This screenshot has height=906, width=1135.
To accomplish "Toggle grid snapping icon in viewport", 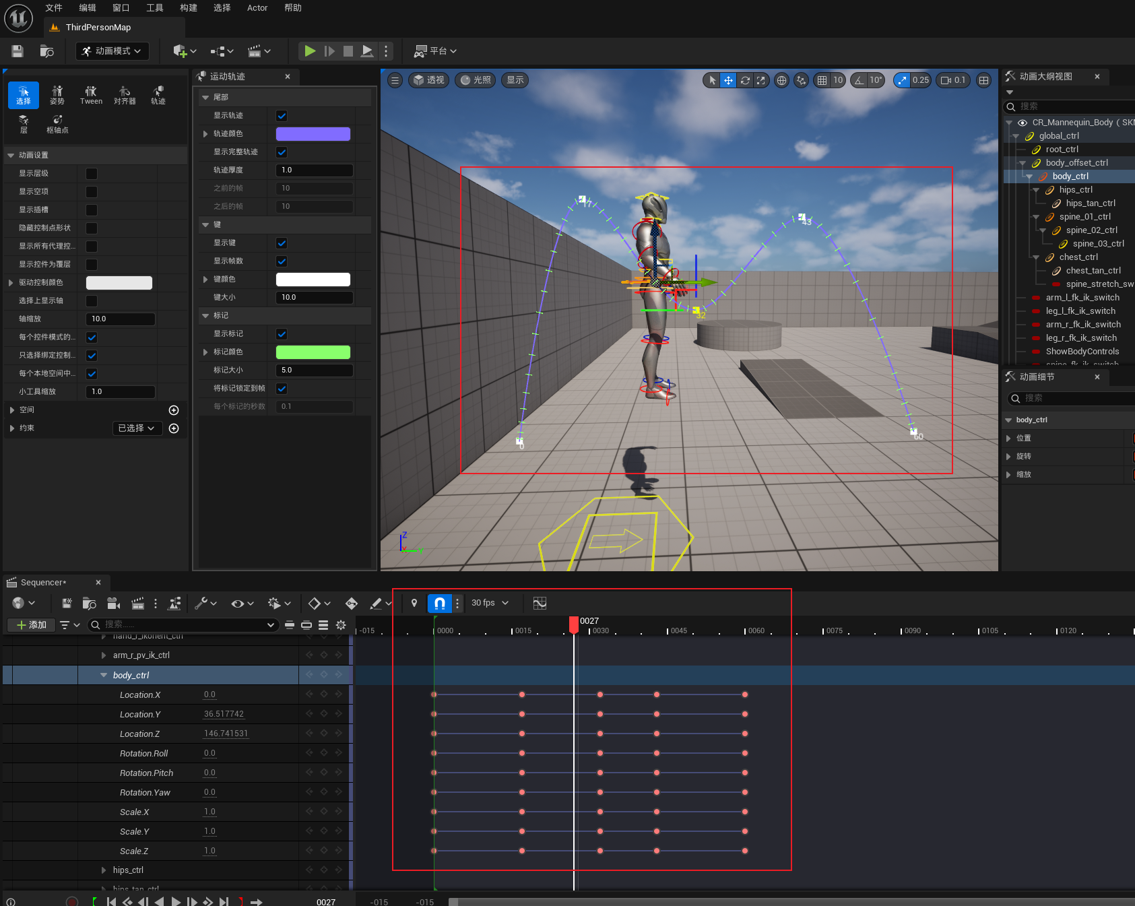I will click(822, 80).
